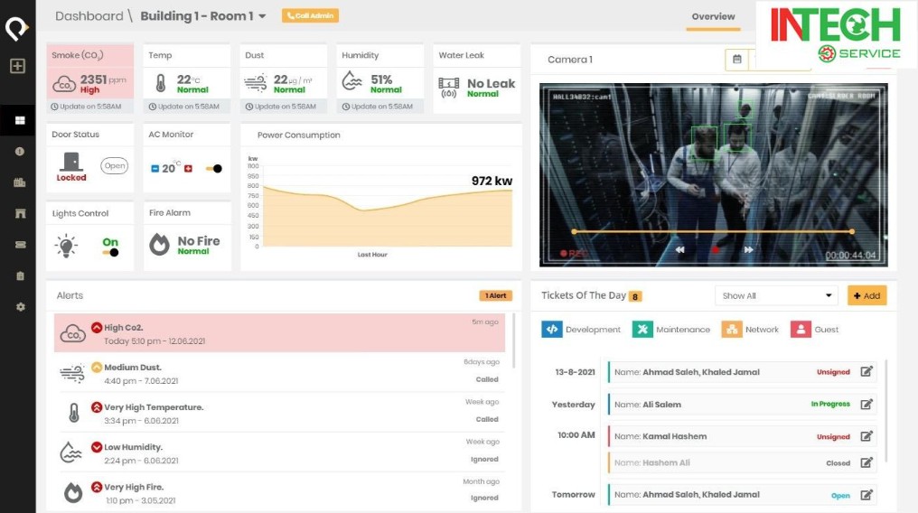Open the High Co2 alert

coord(279,333)
